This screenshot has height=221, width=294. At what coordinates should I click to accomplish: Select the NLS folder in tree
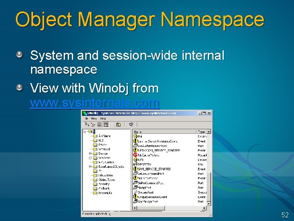[101, 140]
